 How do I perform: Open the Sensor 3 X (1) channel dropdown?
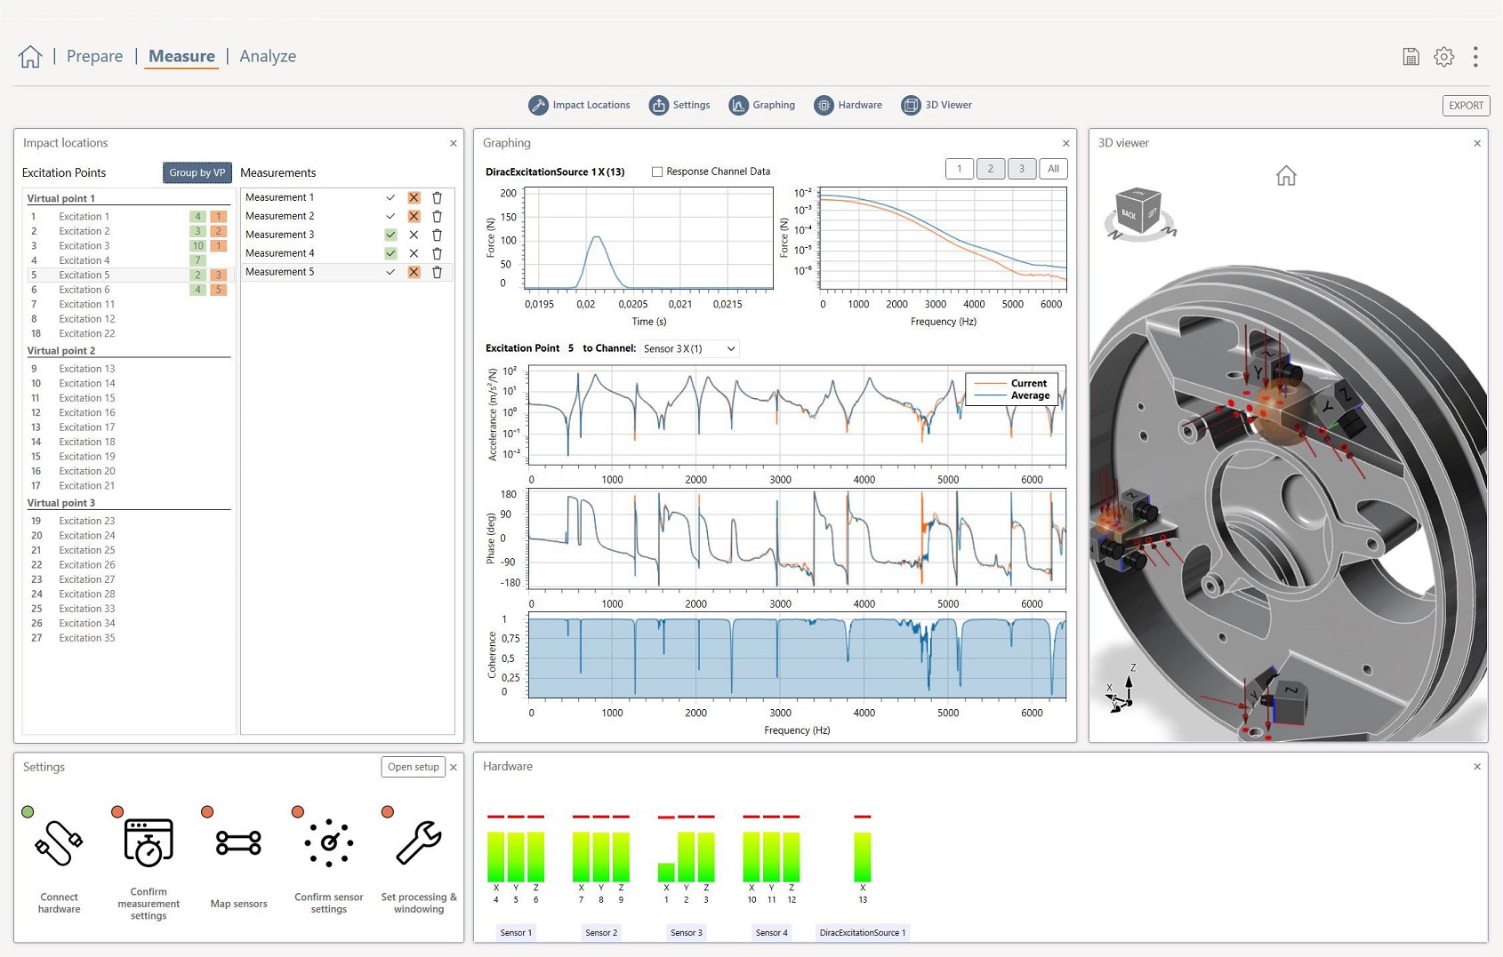pos(689,348)
